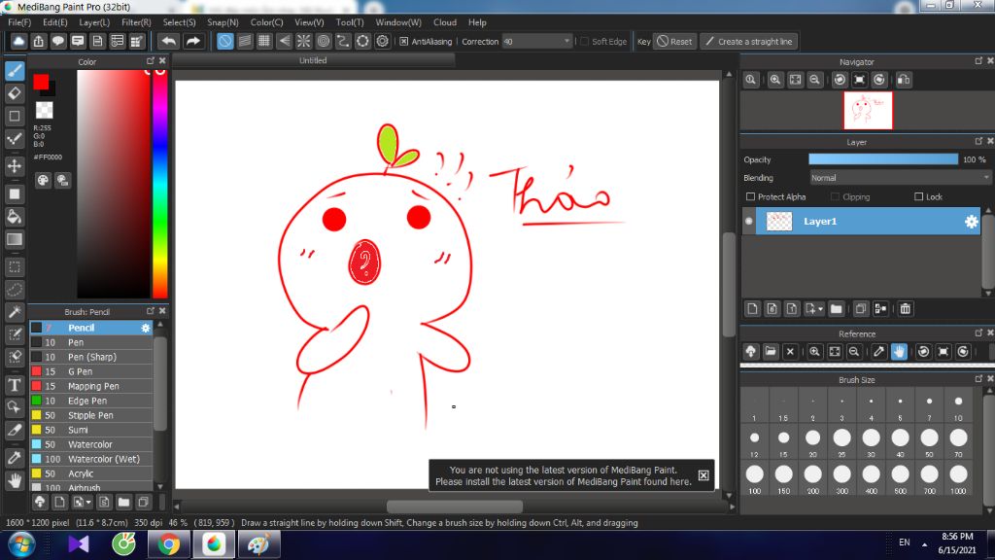This screenshot has width=995, height=560.
Task: Click the Undo arrow in toolbar
Action: click(x=169, y=41)
